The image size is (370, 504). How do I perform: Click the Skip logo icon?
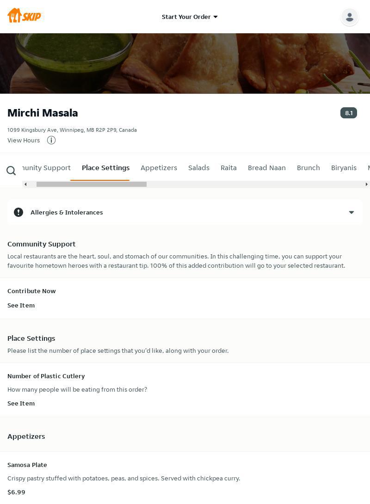click(x=24, y=16)
